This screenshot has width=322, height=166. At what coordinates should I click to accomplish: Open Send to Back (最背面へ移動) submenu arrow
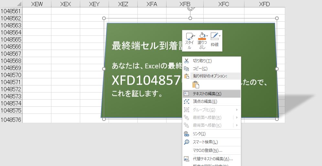point(237,125)
